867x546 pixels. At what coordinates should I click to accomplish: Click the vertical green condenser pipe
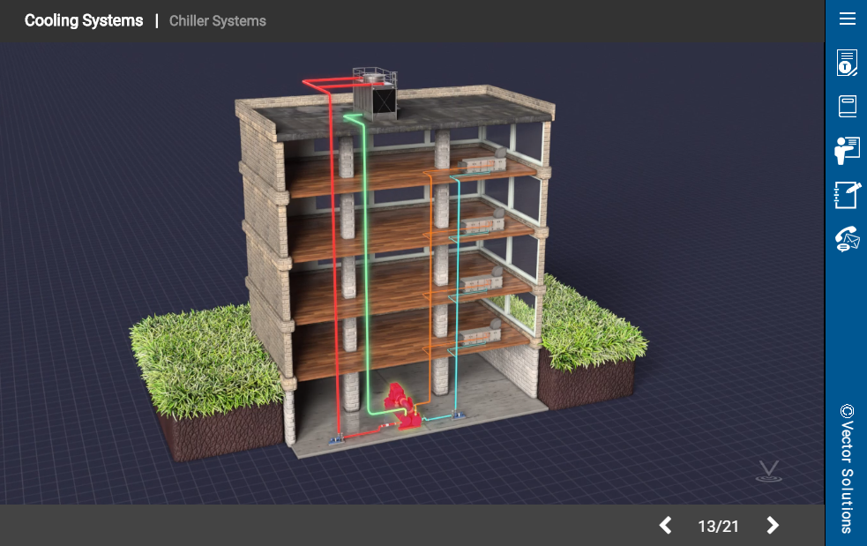pyautogui.click(x=363, y=265)
